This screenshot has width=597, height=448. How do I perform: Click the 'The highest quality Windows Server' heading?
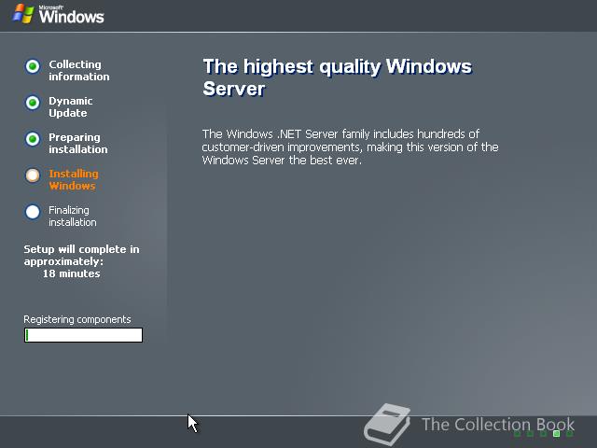pos(338,77)
